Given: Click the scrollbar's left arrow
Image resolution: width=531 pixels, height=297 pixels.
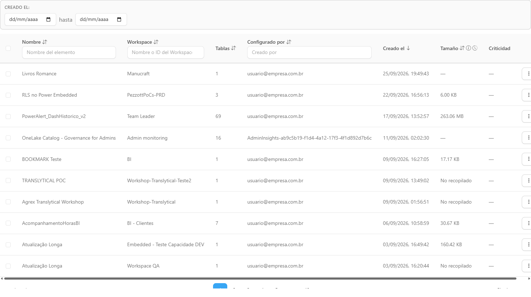Looking at the screenshot, I should tap(2, 279).
